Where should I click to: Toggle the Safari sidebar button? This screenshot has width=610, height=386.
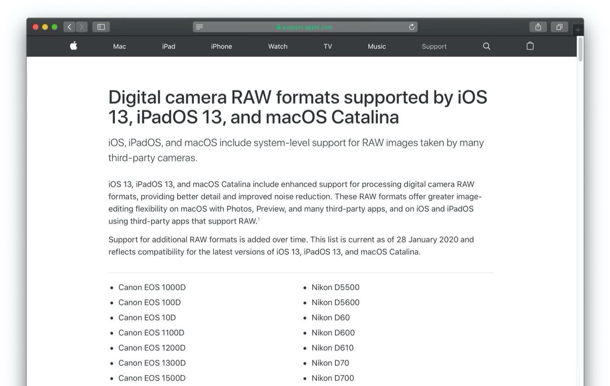(x=101, y=27)
